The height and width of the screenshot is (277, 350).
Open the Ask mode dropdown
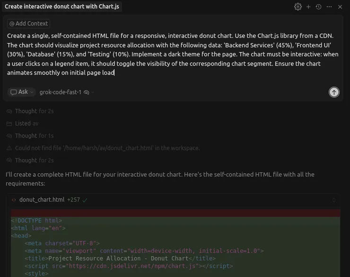pyautogui.click(x=22, y=92)
